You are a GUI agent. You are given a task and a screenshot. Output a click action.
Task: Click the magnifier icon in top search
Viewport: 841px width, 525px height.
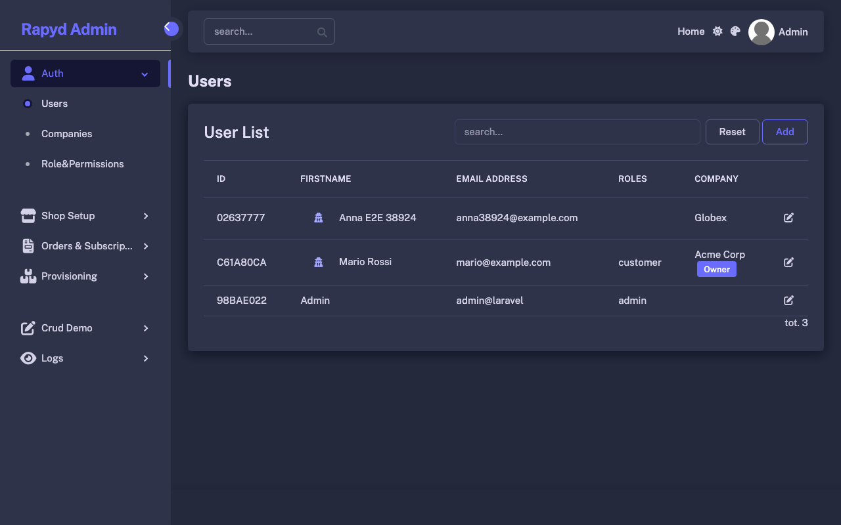tap(322, 32)
